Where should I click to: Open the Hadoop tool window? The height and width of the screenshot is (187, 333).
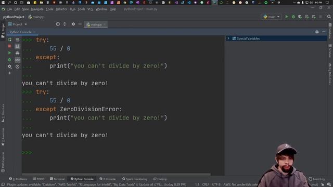tap(160, 179)
